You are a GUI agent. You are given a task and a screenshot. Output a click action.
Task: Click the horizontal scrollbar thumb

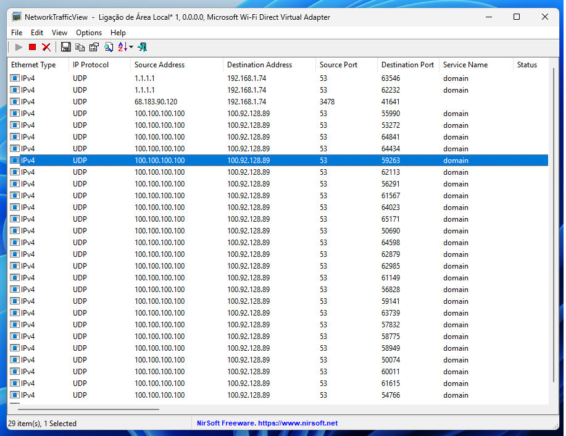tap(88, 409)
